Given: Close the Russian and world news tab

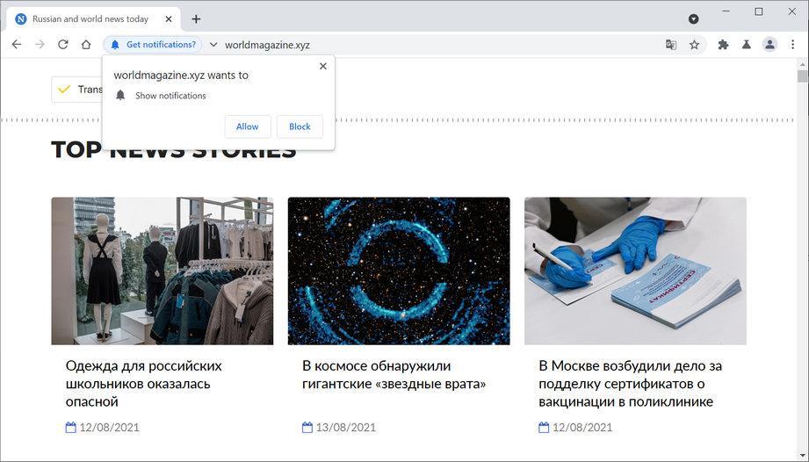Looking at the screenshot, I should [169, 19].
